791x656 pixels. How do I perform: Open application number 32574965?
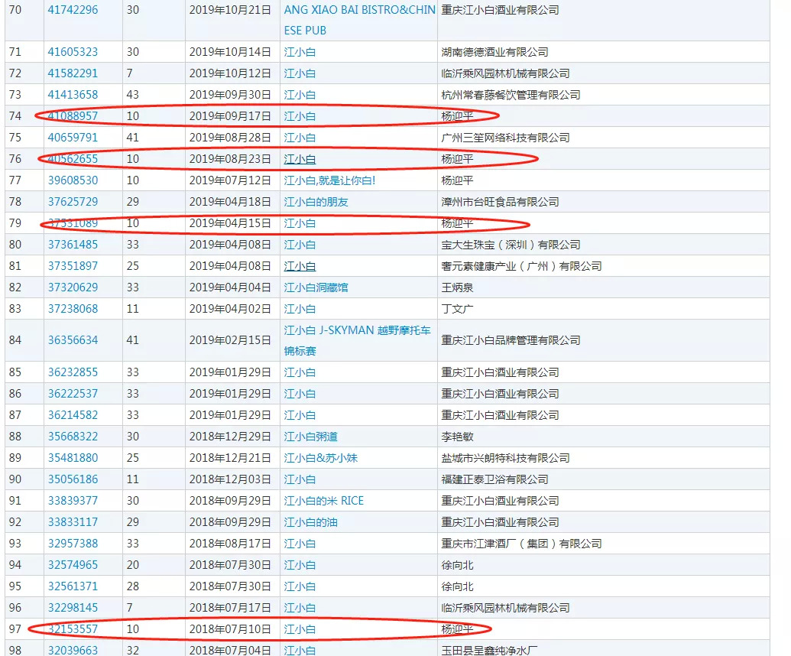73,565
